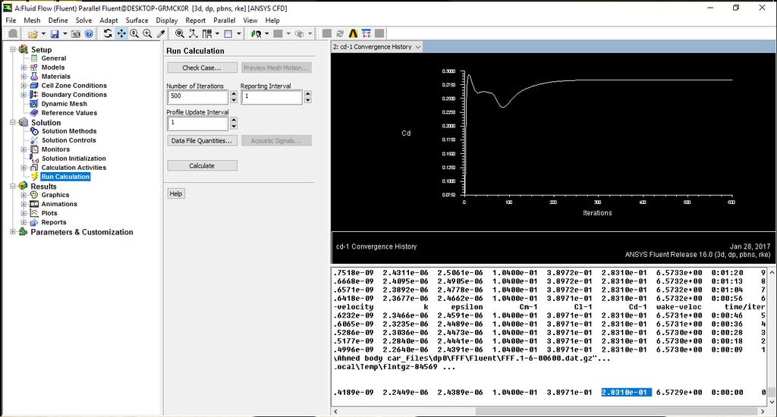Click the Solution Methods icon in tree
Image resolution: width=777 pixels, height=417 pixels.
(34, 130)
